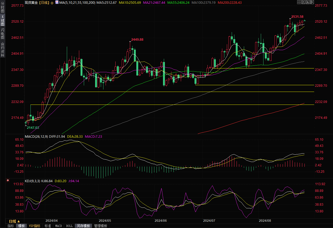
Task: Click the 管理模板 button
Action: [100, 226]
